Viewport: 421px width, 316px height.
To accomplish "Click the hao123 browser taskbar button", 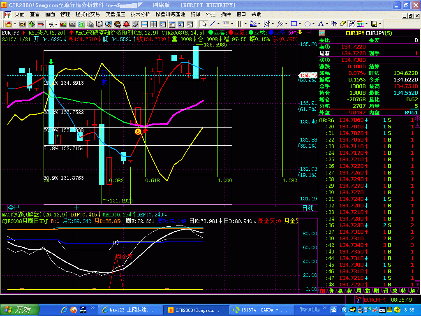I will (x=130, y=310).
